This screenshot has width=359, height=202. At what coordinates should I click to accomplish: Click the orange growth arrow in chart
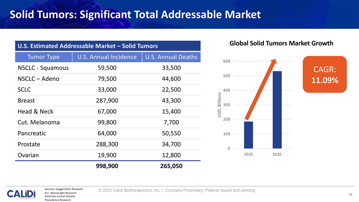tap(261, 89)
